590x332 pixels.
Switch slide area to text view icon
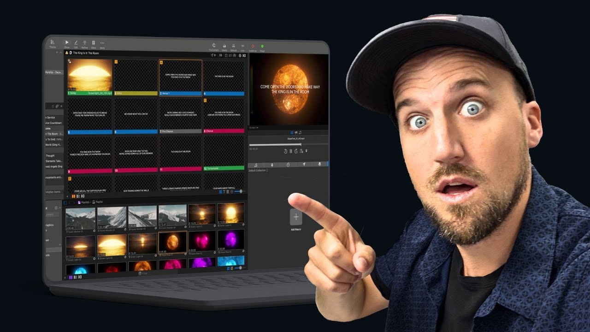224,191
